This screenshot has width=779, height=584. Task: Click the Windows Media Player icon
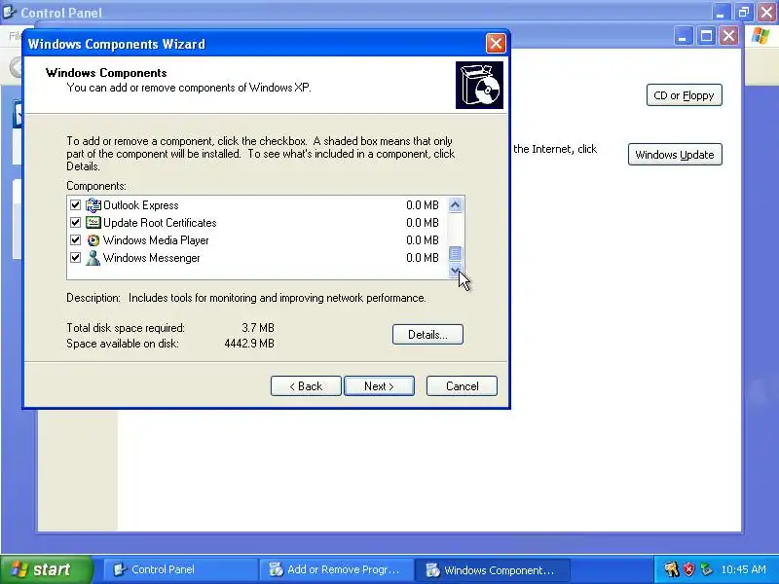(93, 240)
